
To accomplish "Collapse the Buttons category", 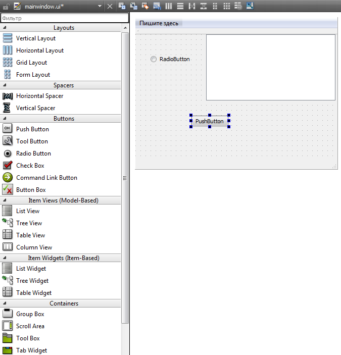I will (x=5, y=118).
